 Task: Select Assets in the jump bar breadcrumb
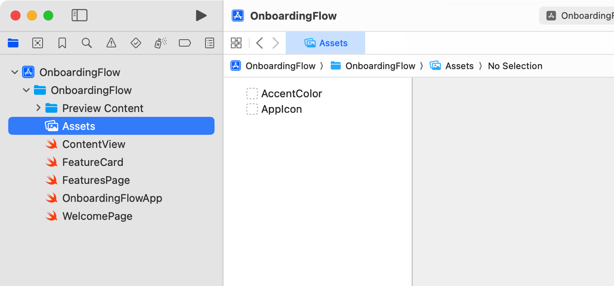pos(459,65)
